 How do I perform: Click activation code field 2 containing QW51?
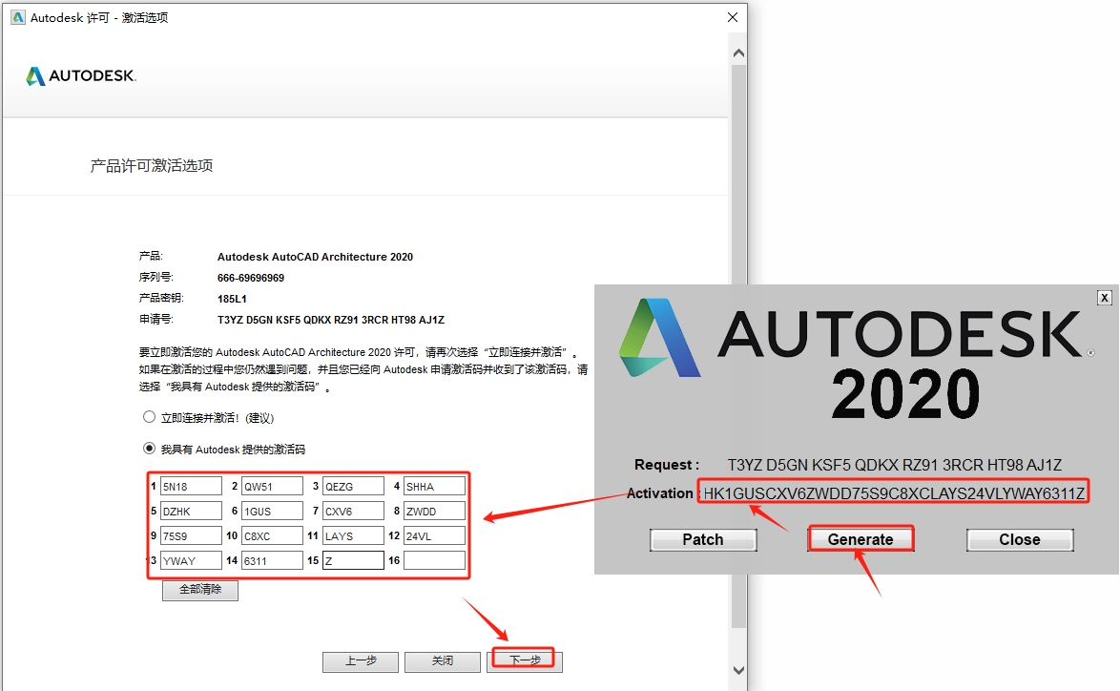(272, 486)
